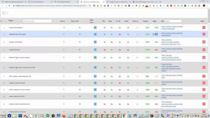Delete the 'ламинат дуб ривер' row
The height and width of the screenshot is (118, 210).
point(204,42)
